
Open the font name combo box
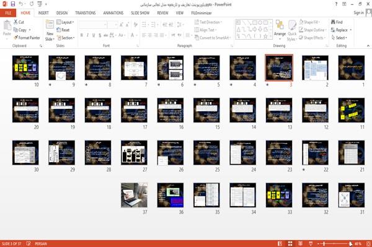[92, 25]
